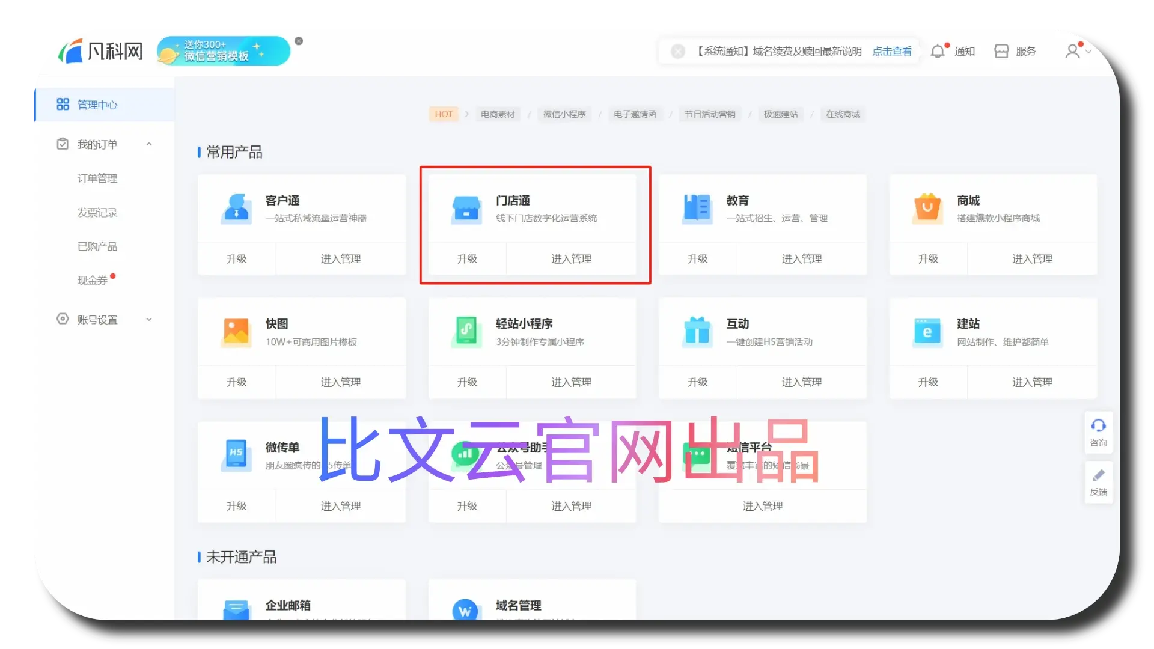Collapse the 我的订单 section chevron
The width and height of the screenshot is (1154, 649).
click(x=149, y=144)
